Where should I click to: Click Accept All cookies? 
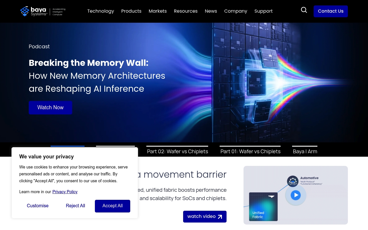pyautogui.click(x=112, y=206)
